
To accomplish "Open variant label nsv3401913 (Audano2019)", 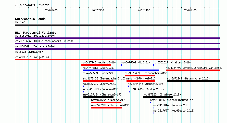I will point(101,89).
